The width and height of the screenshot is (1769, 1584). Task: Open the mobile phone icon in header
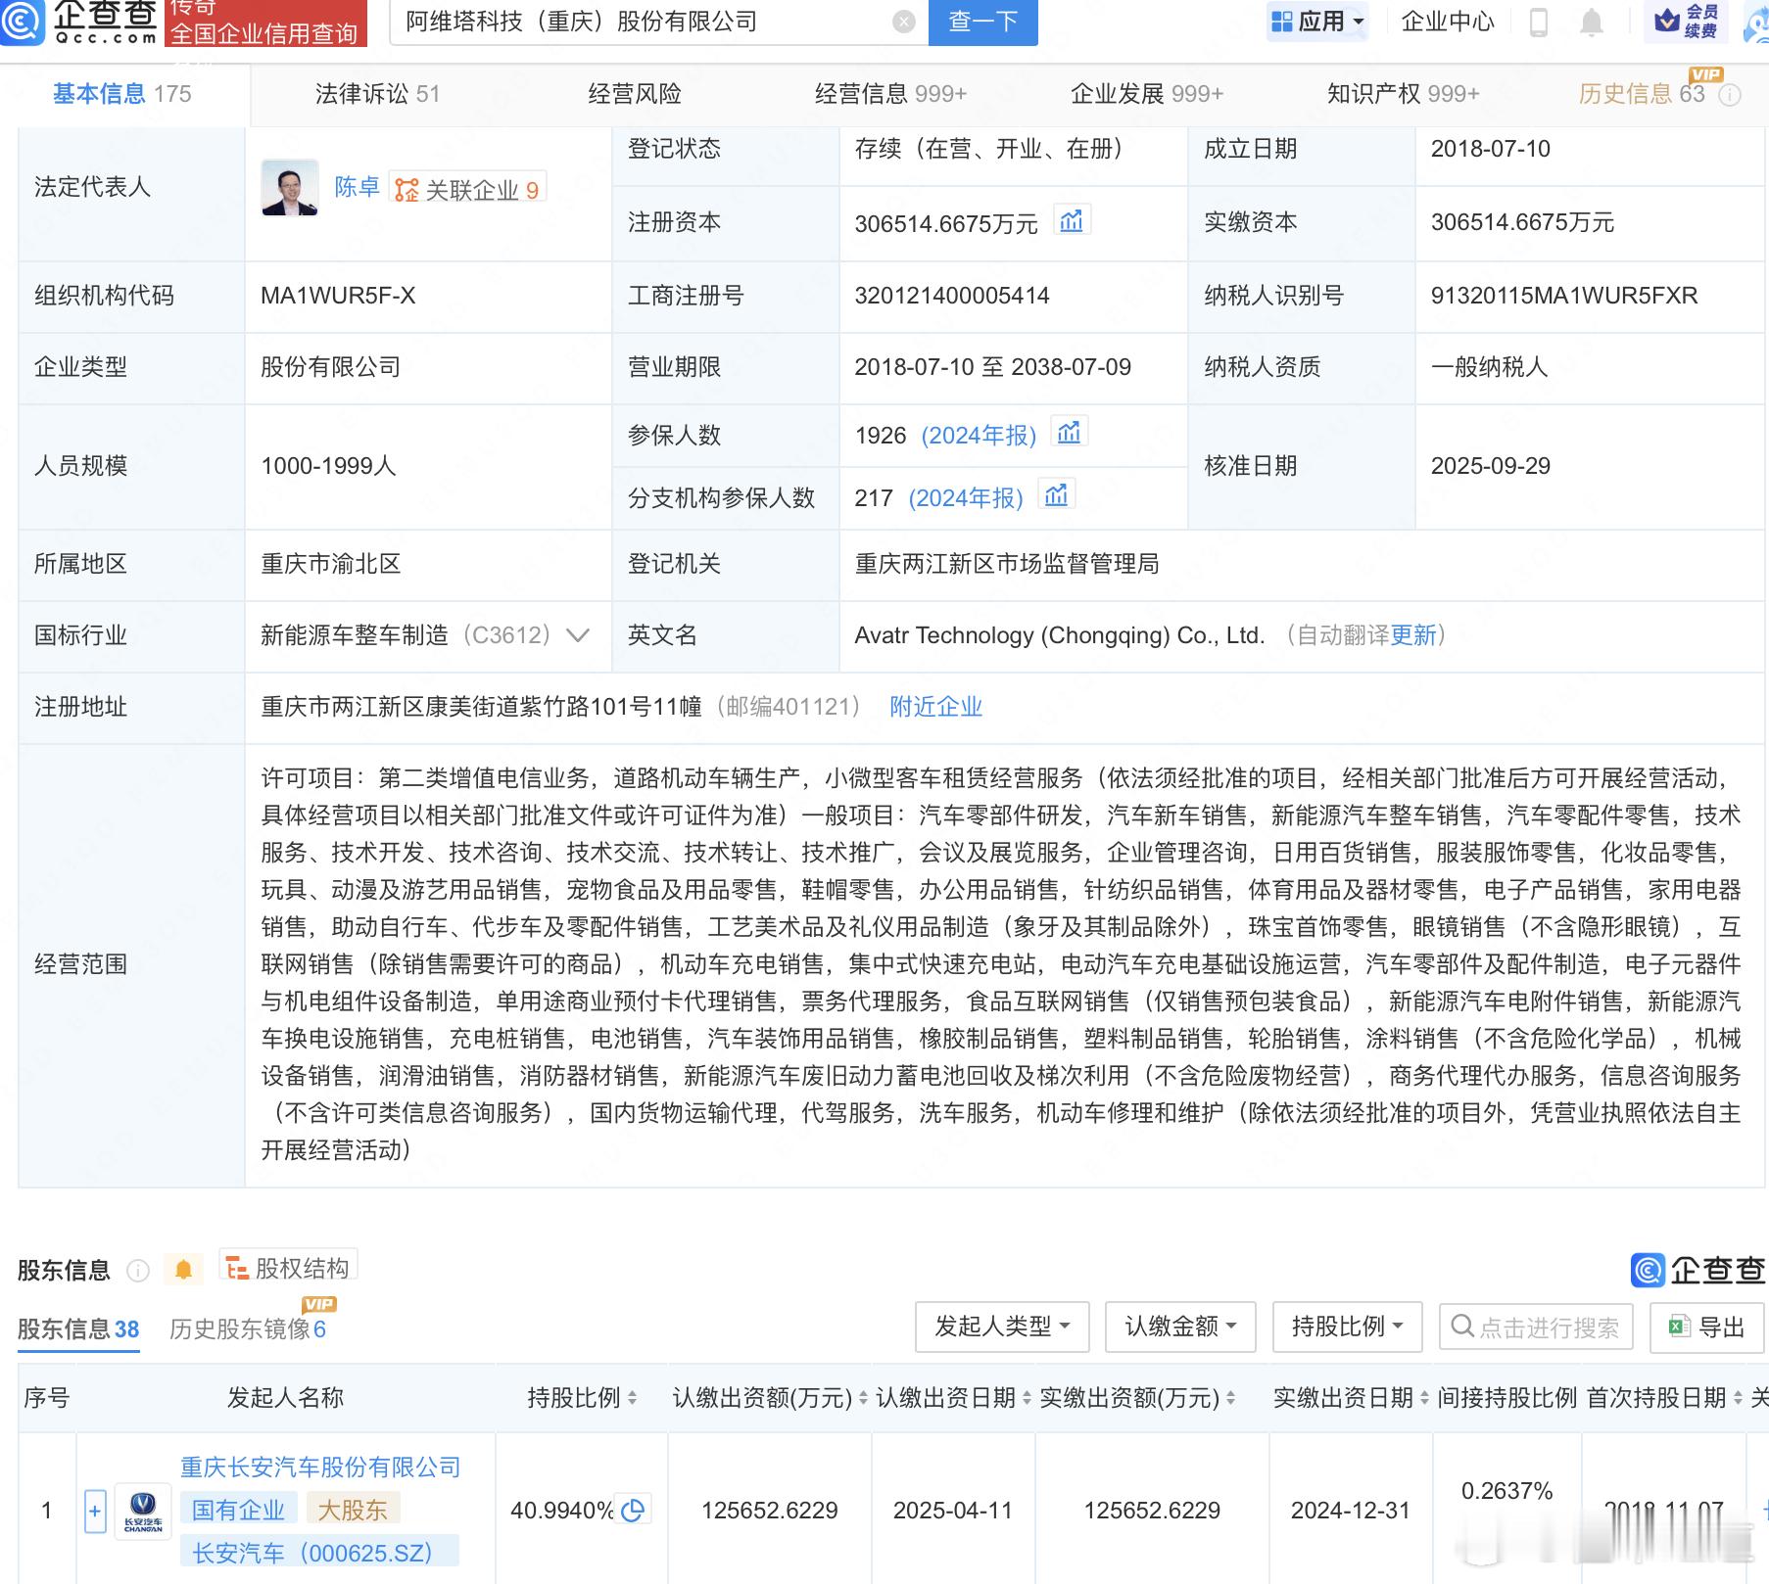click(1539, 22)
